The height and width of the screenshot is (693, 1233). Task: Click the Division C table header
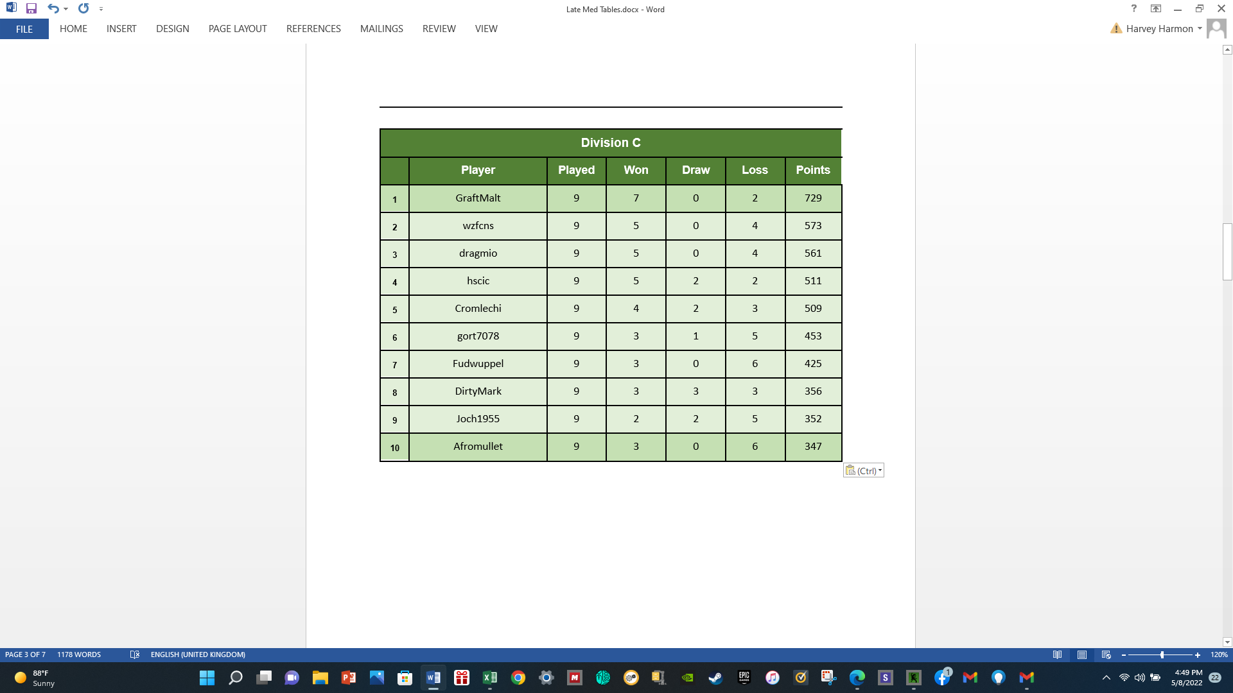(611, 143)
